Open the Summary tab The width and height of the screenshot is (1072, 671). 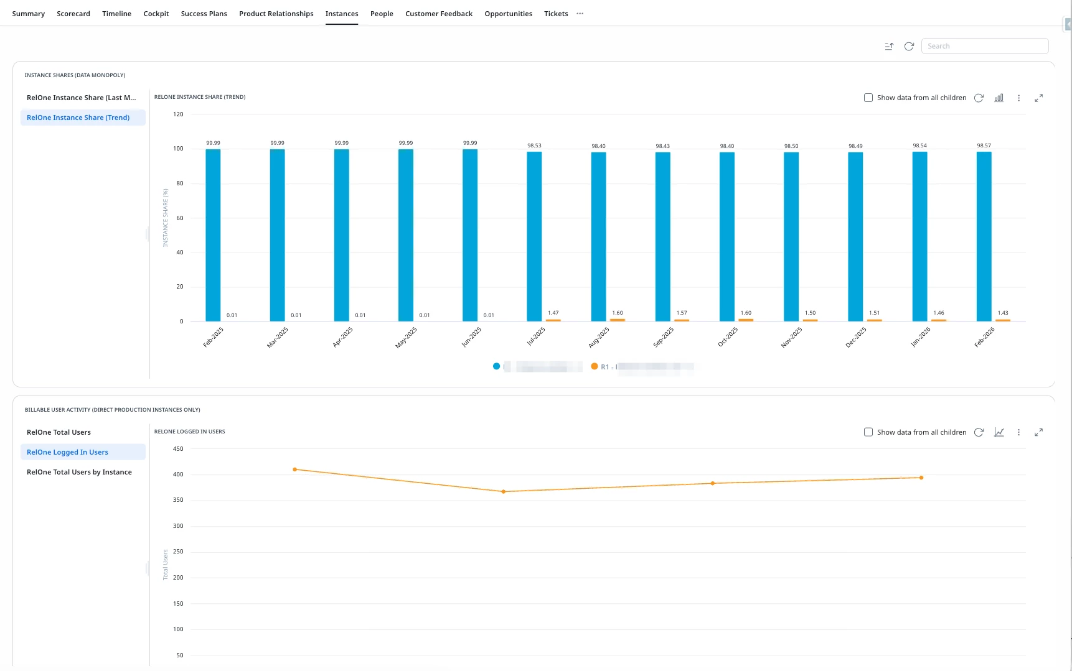28,14
